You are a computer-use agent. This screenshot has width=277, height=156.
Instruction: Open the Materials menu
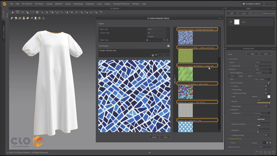[59, 4]
